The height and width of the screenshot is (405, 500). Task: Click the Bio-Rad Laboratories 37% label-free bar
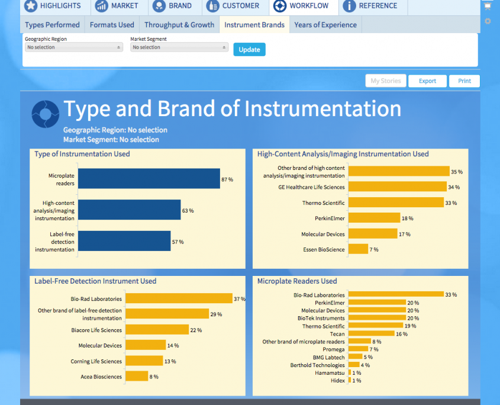tap(179, 298)
